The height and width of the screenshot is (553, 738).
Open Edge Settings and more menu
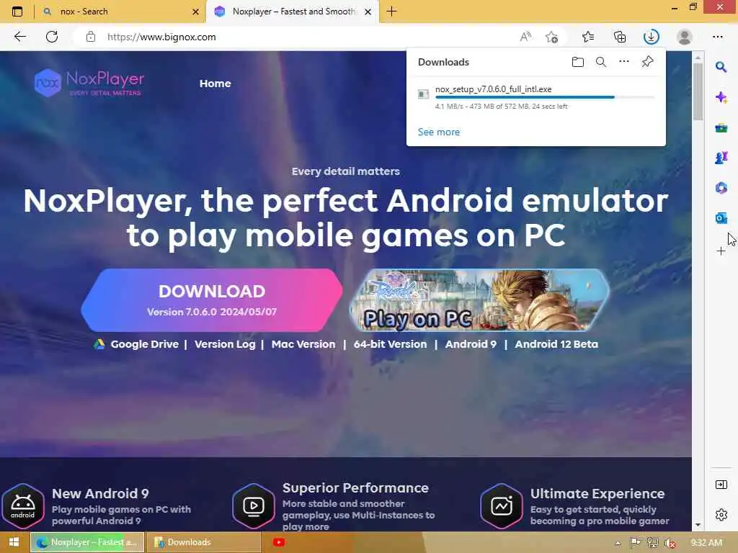click(717, 37)
